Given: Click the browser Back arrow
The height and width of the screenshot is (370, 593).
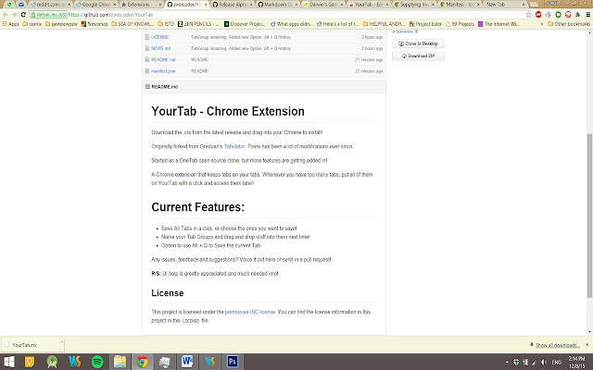Looking at the screenshot, I should (6, 15).
